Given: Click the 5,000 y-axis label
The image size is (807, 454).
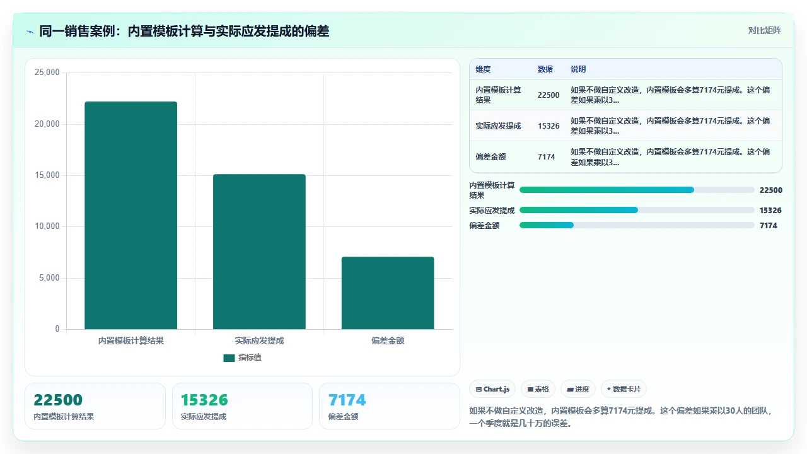Looking at the screenshot, I should point(49,278).
